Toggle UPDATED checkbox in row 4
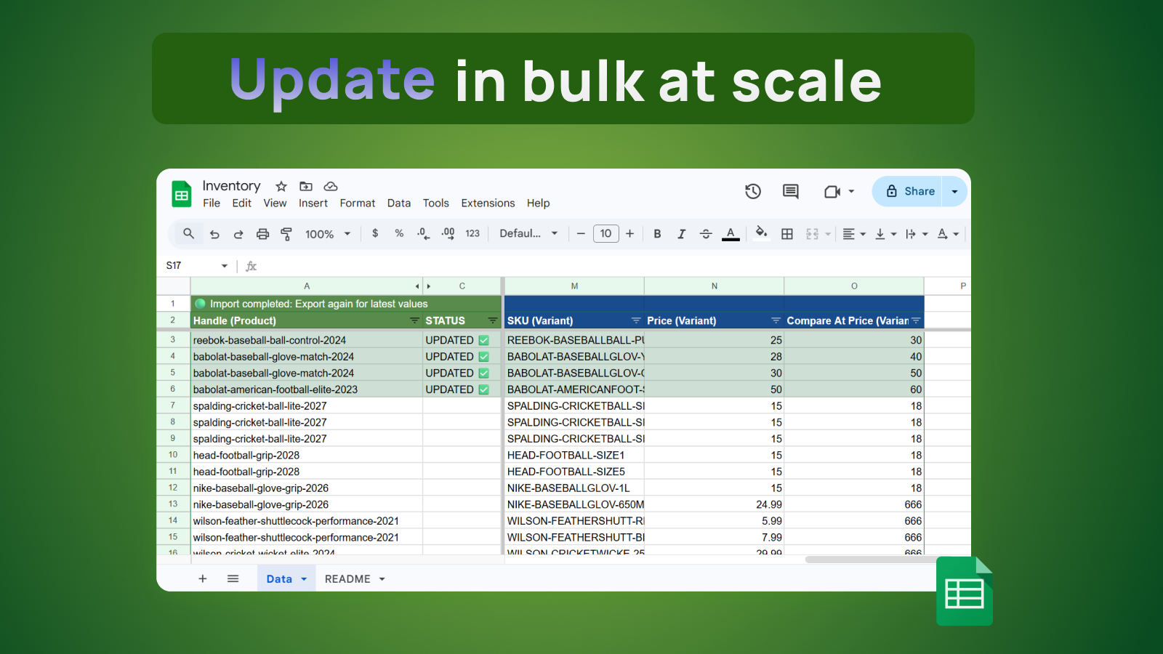The image size is (1163, 654). tap(484, 357)
